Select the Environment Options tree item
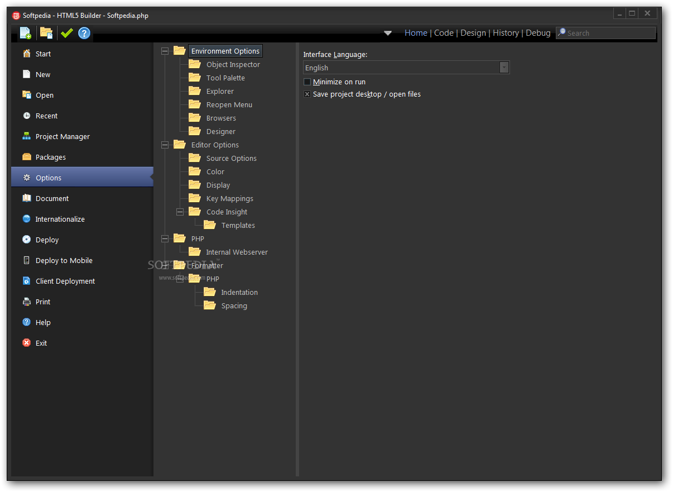 pyautogui.click(x=225, y=51)
